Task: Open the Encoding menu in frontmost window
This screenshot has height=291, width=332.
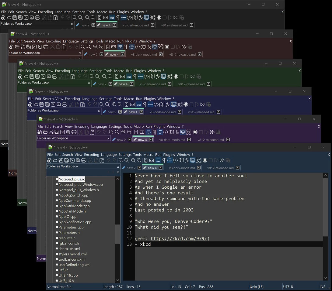Action: [x=92, y=155]
